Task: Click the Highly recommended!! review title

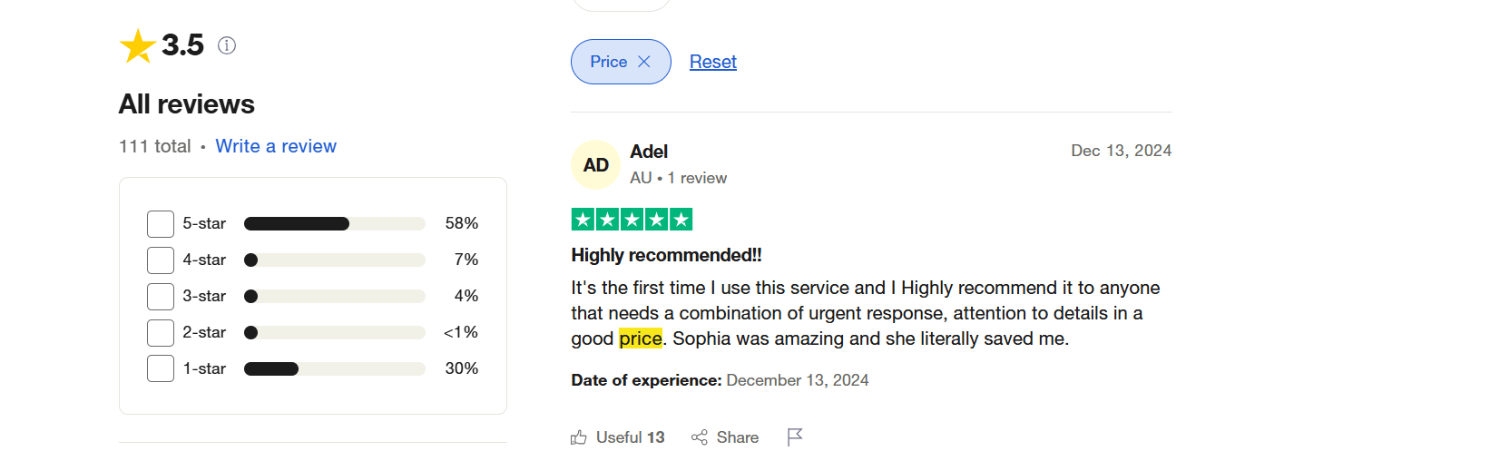Action: point(666,255)
